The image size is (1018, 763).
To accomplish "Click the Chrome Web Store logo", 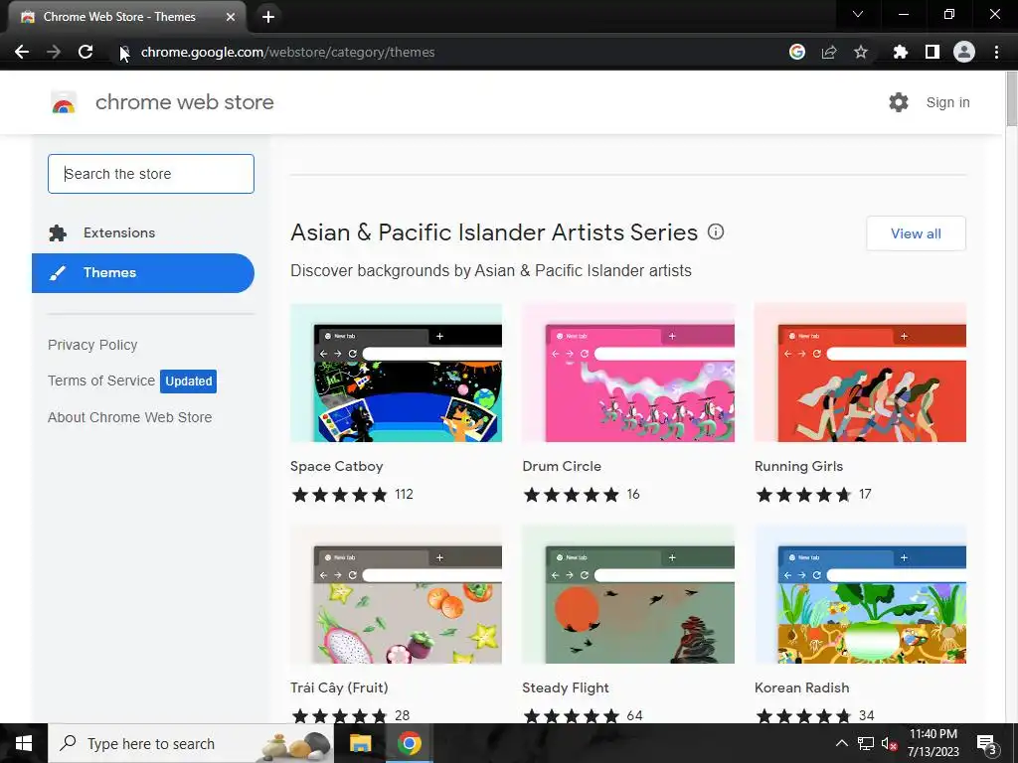I will [x=64, y=102].
